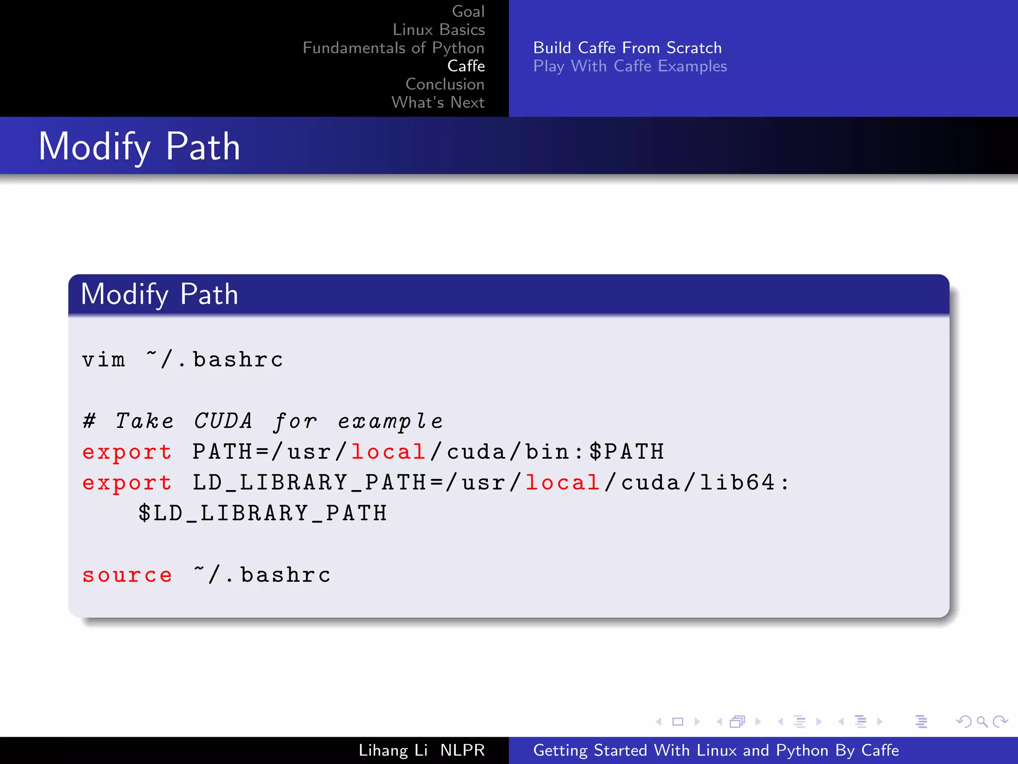Click the export LD_LIBRARY_PATH code line

click(436, 483)
